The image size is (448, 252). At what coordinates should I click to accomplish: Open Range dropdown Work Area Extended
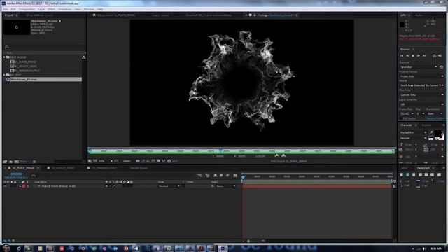(x=421, y=85)
